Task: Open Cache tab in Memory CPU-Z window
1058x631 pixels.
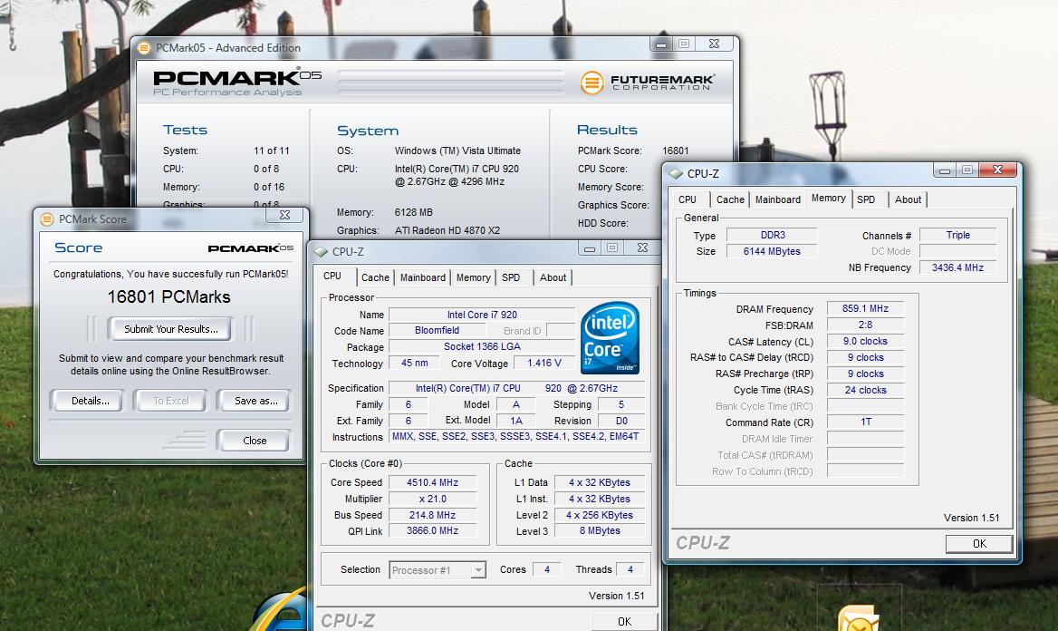Action: click(730, 200)
